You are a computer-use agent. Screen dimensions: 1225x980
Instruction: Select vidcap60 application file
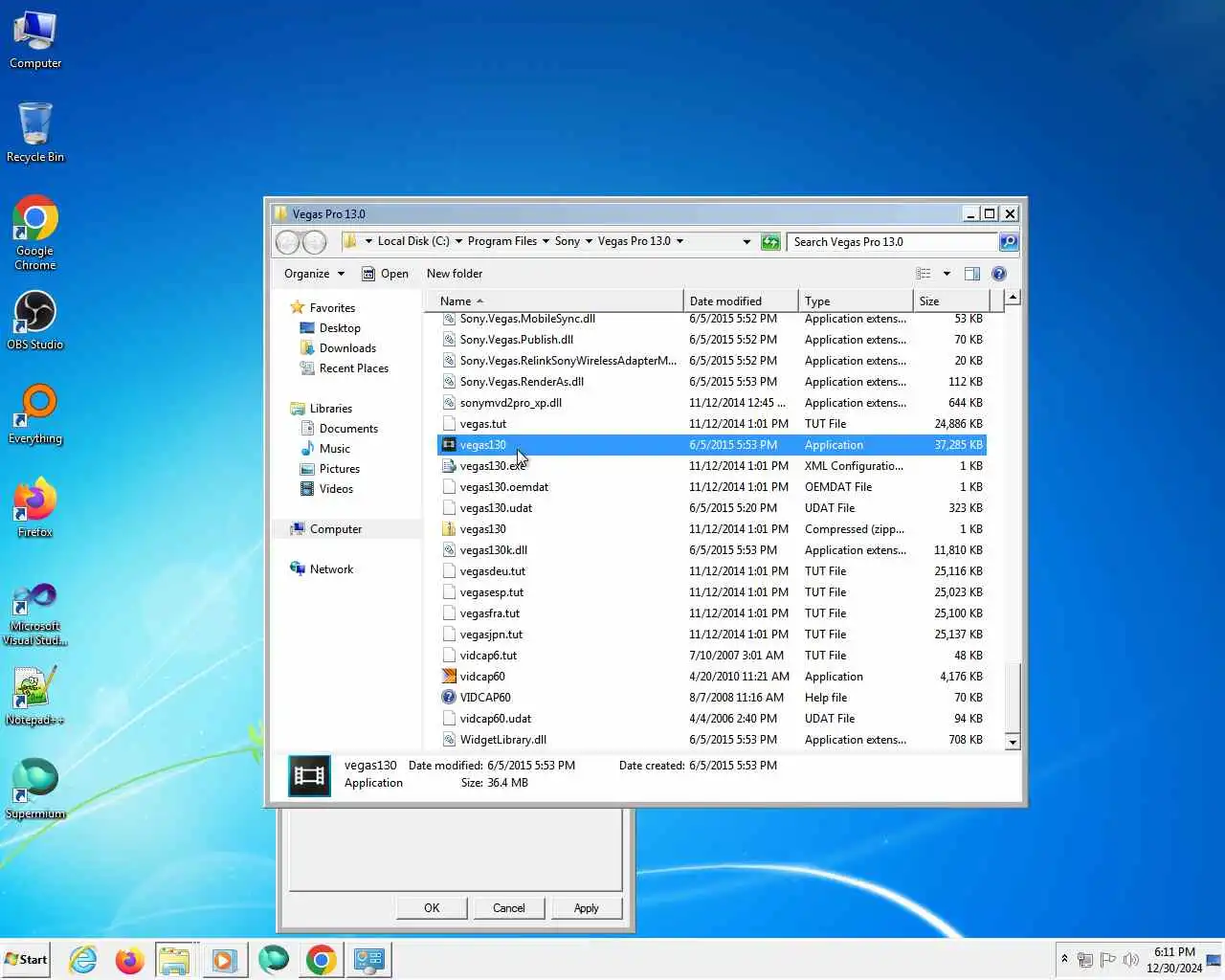coord(712,677)
